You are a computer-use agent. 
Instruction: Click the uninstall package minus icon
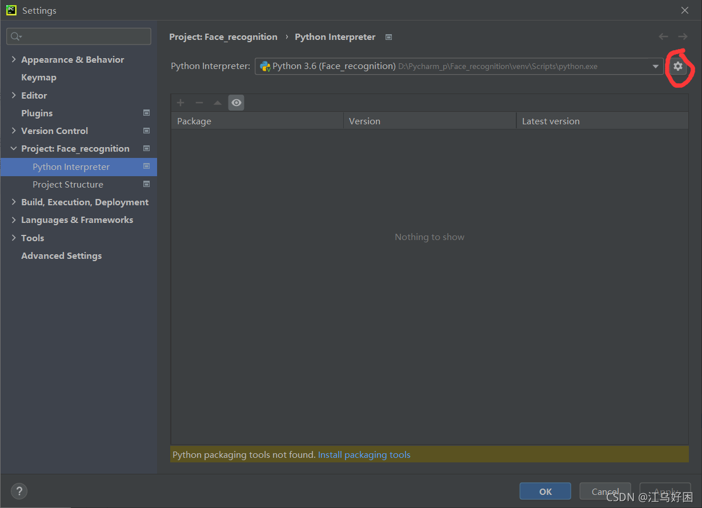[x=199, y=103]
